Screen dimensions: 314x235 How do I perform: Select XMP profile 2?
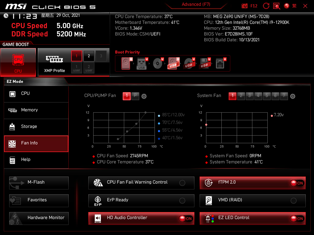pyautogui.click(x=89, y=56)
